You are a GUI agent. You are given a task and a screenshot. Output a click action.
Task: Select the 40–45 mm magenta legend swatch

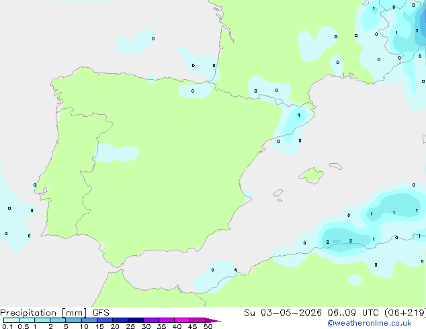point(182,320)
